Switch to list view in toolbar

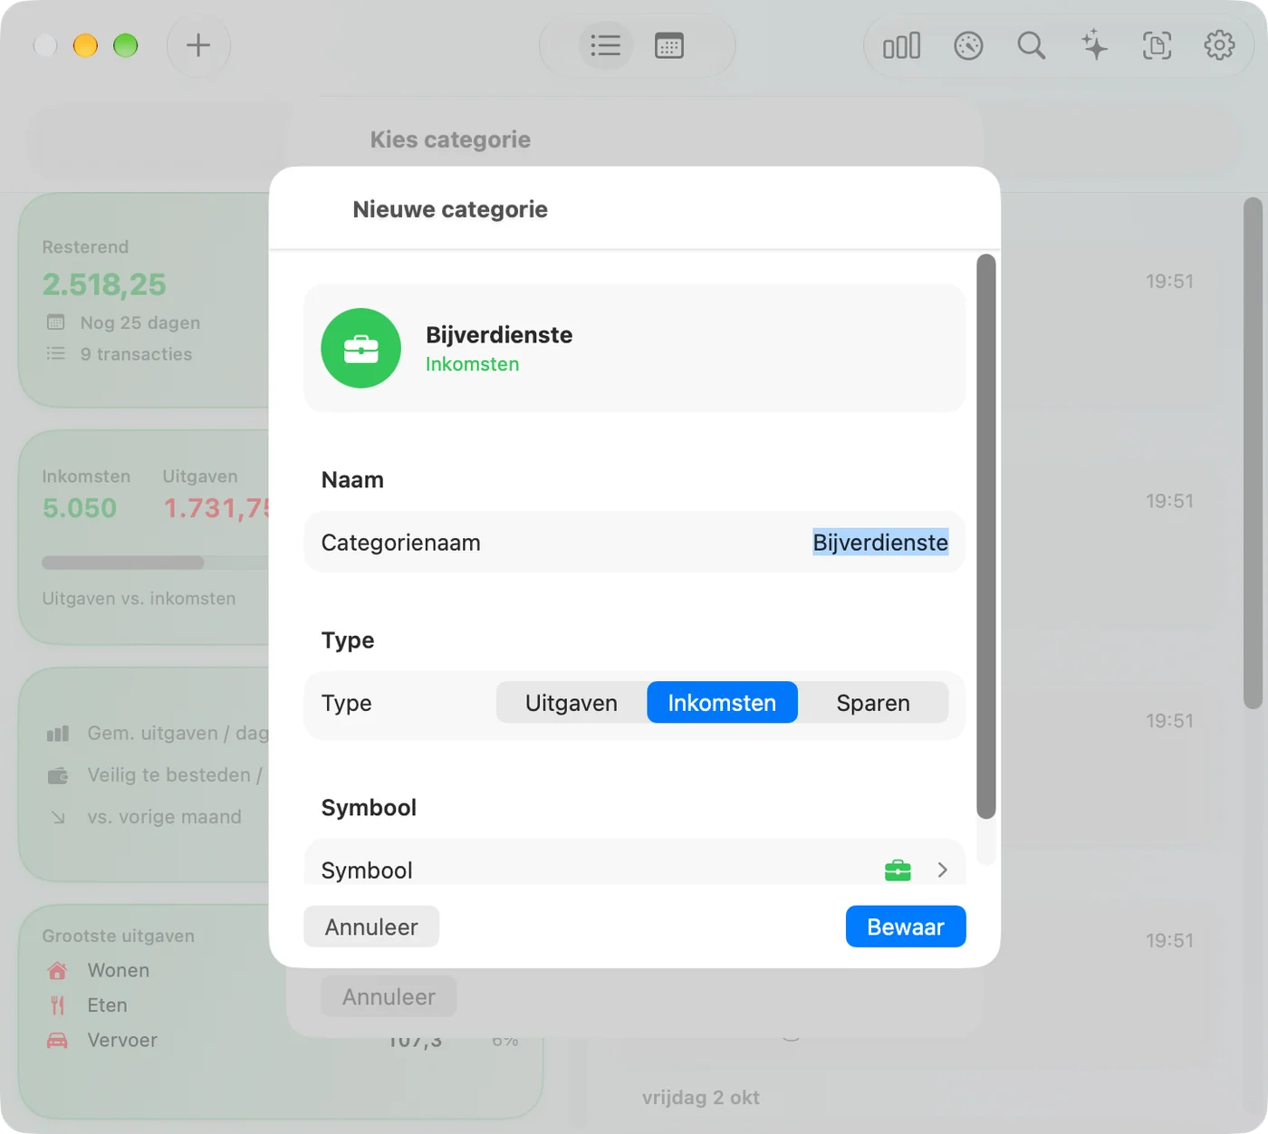(x=605, y=45)
